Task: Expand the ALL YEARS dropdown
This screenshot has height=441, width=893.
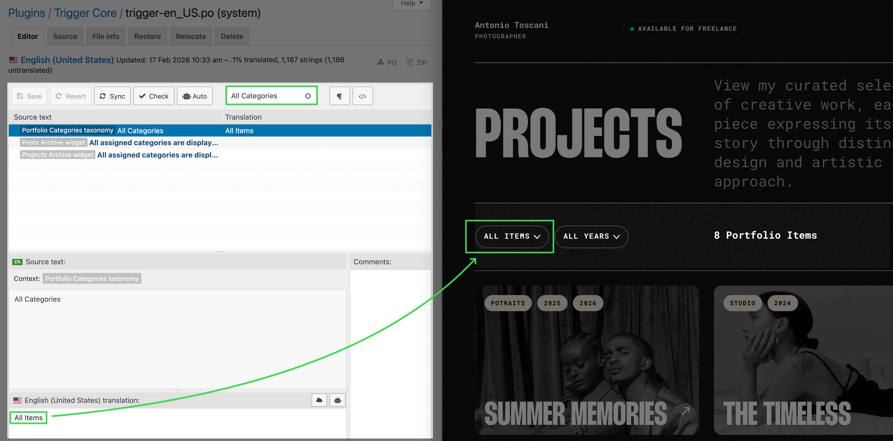Action: (x=591, y=236)
